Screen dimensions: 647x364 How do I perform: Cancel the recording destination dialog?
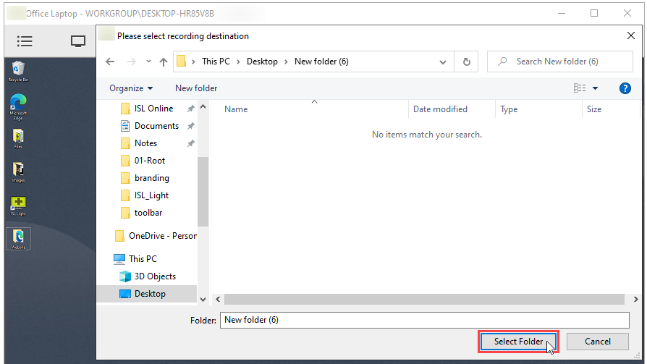(x=597, y=342)
